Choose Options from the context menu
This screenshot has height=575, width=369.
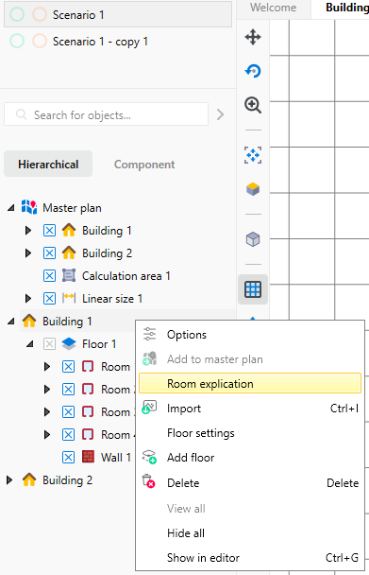pos(250,335)
